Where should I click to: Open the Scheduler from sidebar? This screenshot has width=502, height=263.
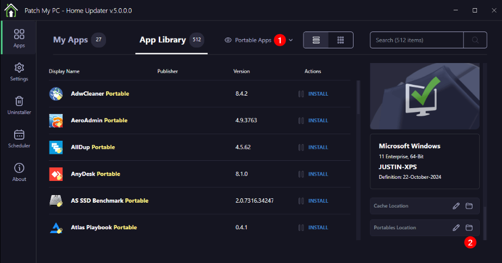coord(19,139)
